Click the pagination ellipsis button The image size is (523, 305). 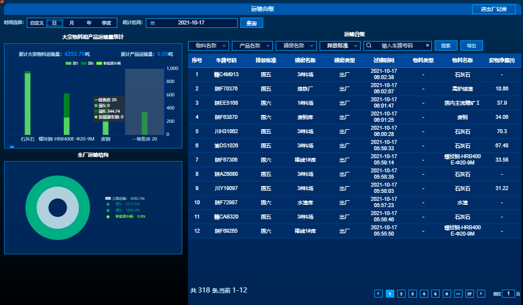point(458,294)
